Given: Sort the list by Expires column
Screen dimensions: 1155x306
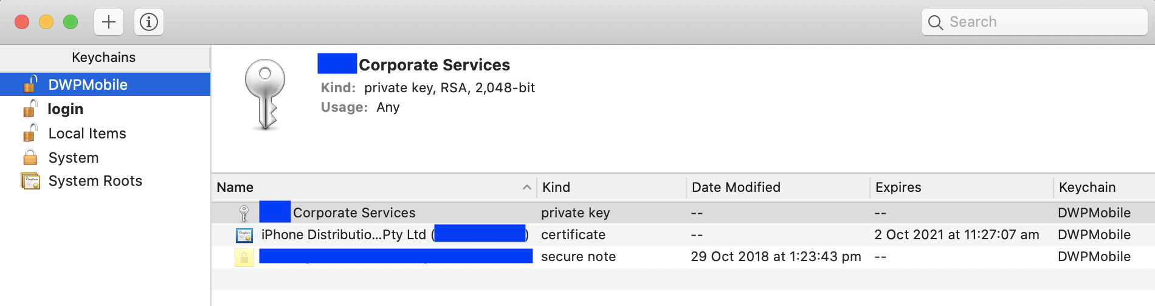Looking at the screenshot, I should click(x=962, y=188).
